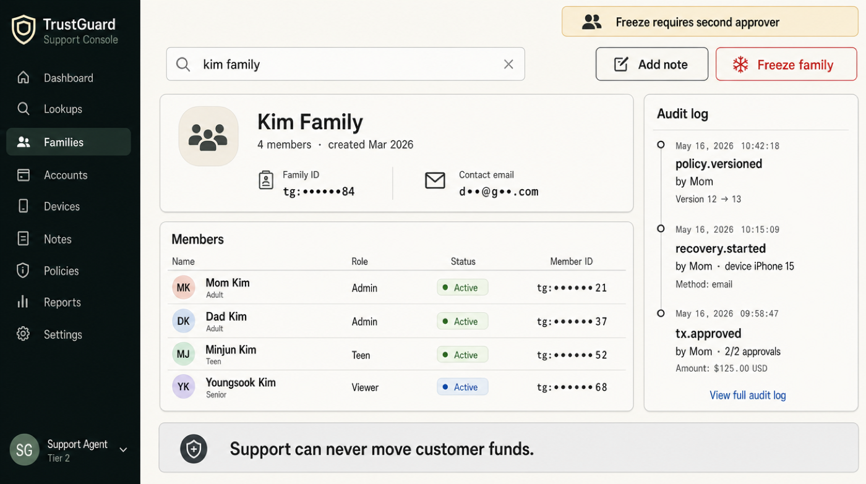This screenshot has width=866, height=484.
Task: Click the MJ avatar for Minjun Kim
Action: click(x=184, y=354)
